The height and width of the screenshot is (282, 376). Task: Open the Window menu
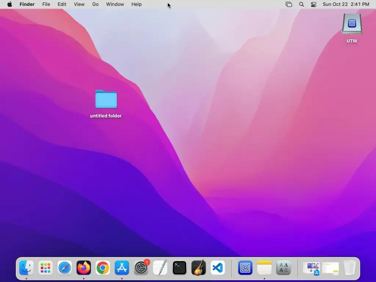click(115, 4)
